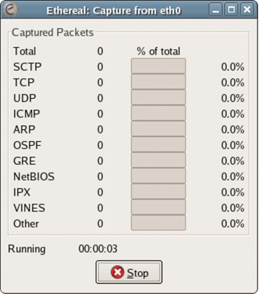Click the Stop capture button
This screenshot has width=260, height=294.
point(129,272)
